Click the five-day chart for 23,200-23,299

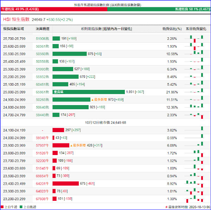(194, 199)
